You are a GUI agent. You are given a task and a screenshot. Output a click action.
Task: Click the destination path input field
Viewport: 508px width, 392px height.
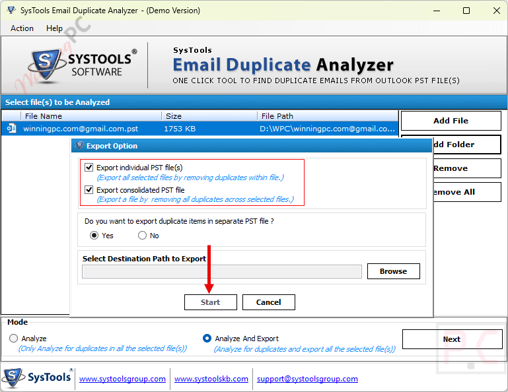[x=222, y=272]
